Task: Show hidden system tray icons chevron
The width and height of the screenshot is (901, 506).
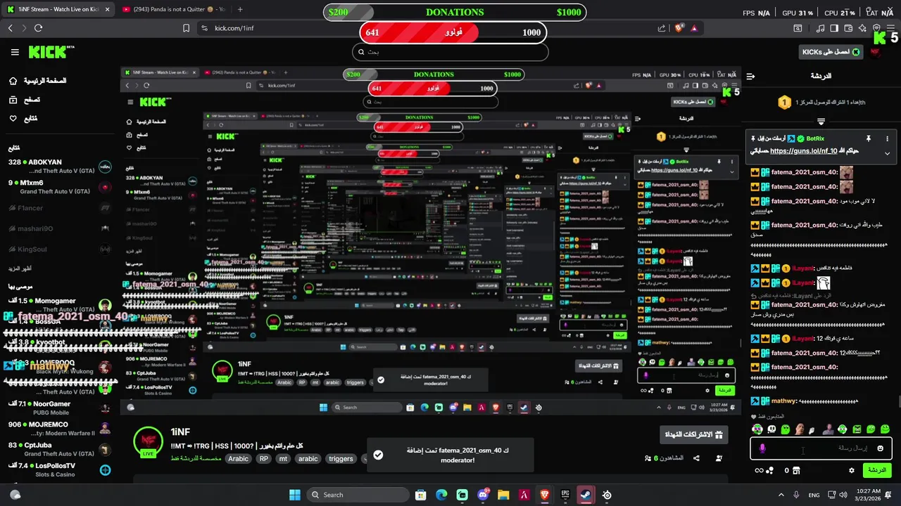Action: click(781, 495)
